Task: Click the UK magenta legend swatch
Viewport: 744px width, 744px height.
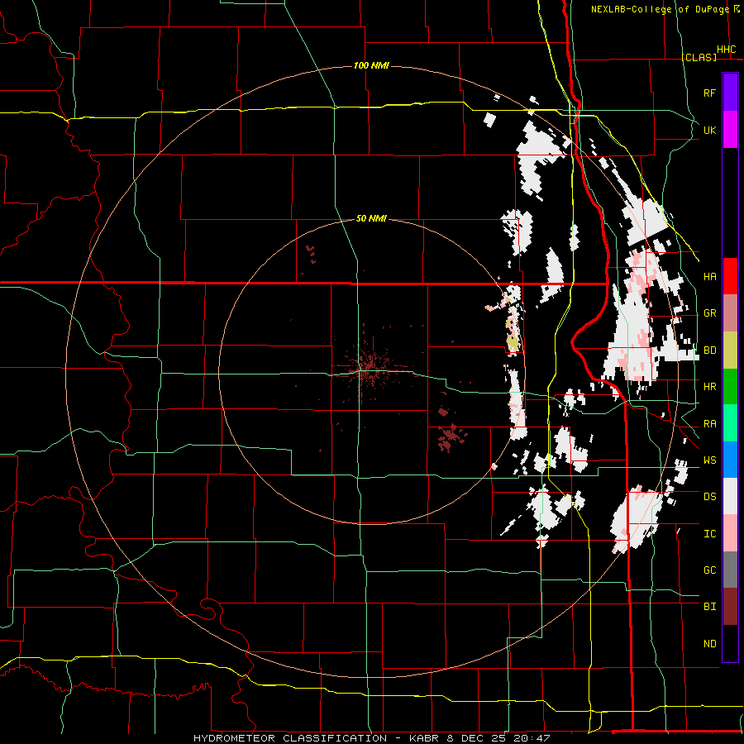Action: [730, 130]
